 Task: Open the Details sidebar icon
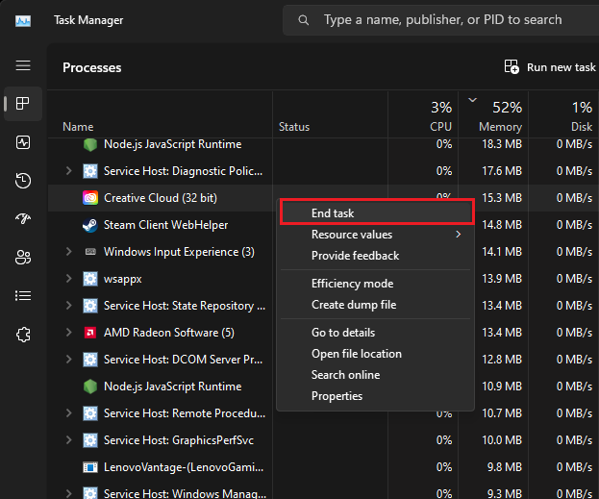pos(23,296)
